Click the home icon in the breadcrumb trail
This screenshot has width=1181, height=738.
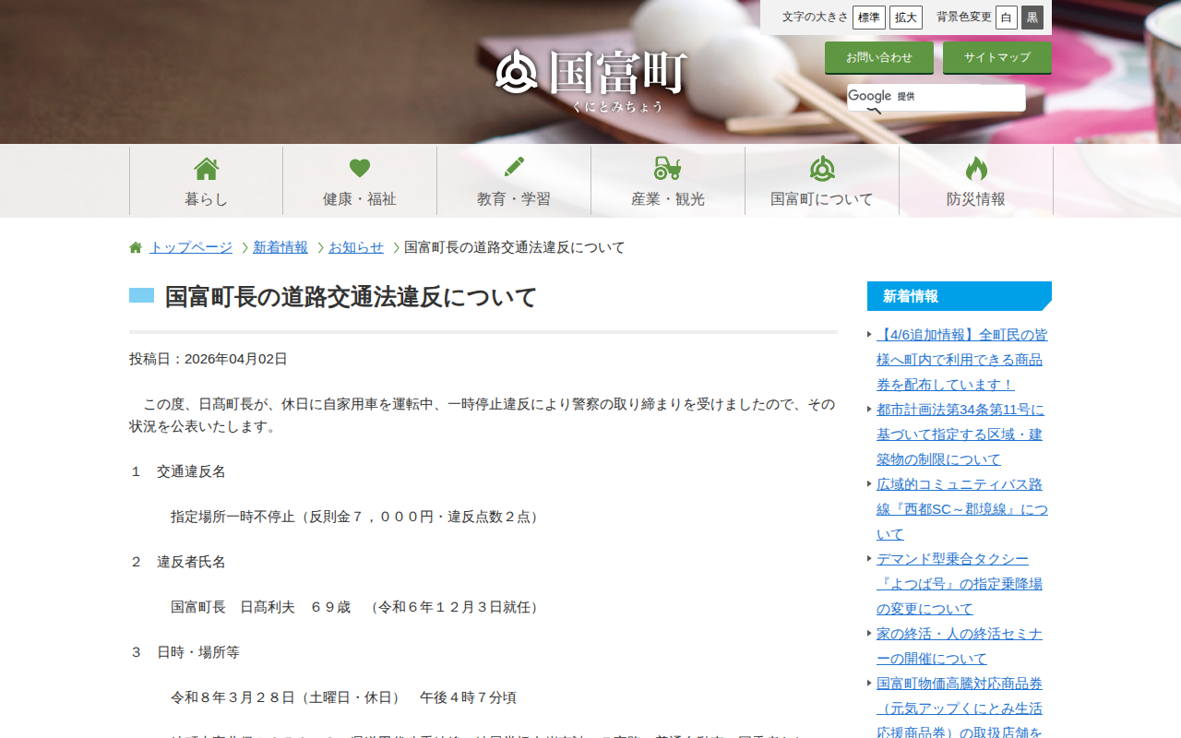pyautogui.click(x=134, y=246)
